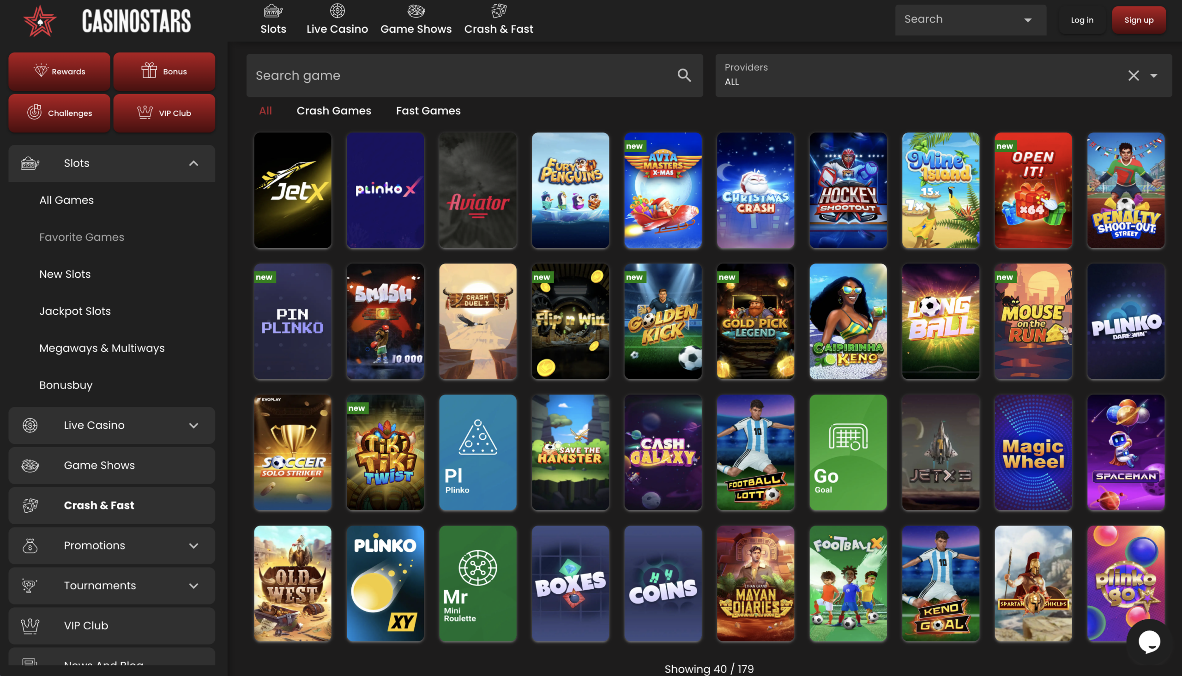Click the magnifier icon in game search
Viewport: 1182px width, 676px height.
tap(684, 75)
